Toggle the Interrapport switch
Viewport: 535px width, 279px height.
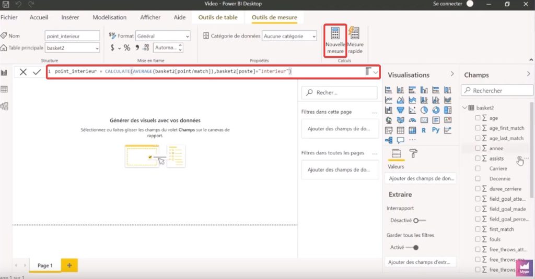[x=420, y=221]
